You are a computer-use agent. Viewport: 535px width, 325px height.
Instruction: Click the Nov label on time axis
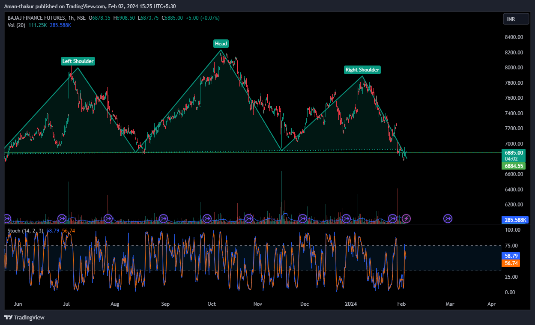click(257, 304)
